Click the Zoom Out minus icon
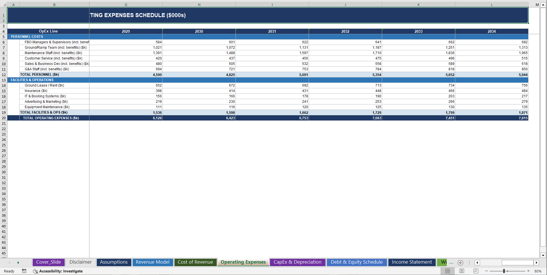Screen dimensions: 547x275 [486, 271]
